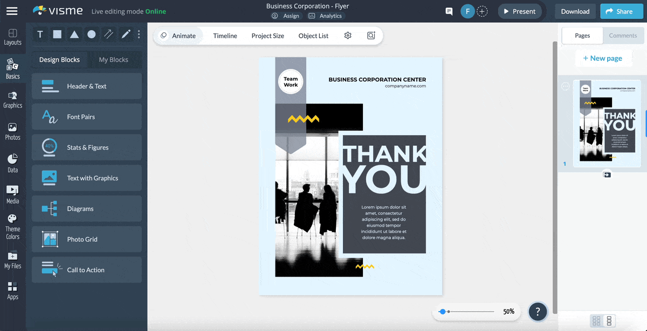Open the Graphics panel in sidebar
This screenshot has width=647, height=331.
(x=13, y=99)
